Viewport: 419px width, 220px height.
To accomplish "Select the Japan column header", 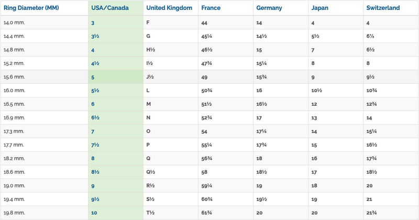I will point(320,8).
